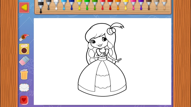This screenshot has height=107, width=191.
Task: Pick the white marker
Action: pos(56,5)
